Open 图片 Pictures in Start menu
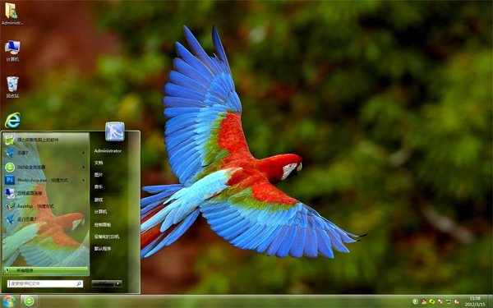 coord(99,175)
